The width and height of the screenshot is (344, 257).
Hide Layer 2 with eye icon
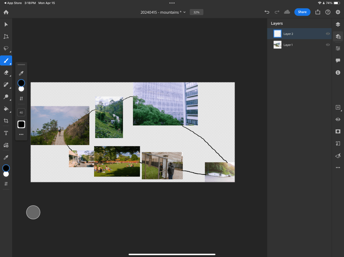tap(328, 34)
